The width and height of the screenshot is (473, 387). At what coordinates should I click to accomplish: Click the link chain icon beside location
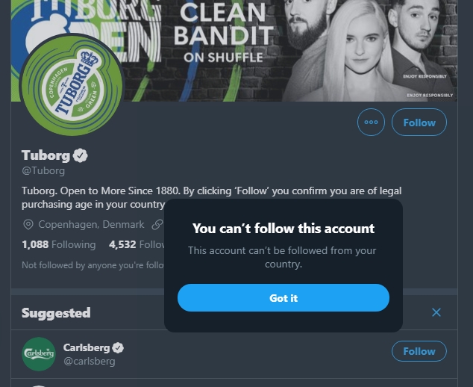pos(157,224)
